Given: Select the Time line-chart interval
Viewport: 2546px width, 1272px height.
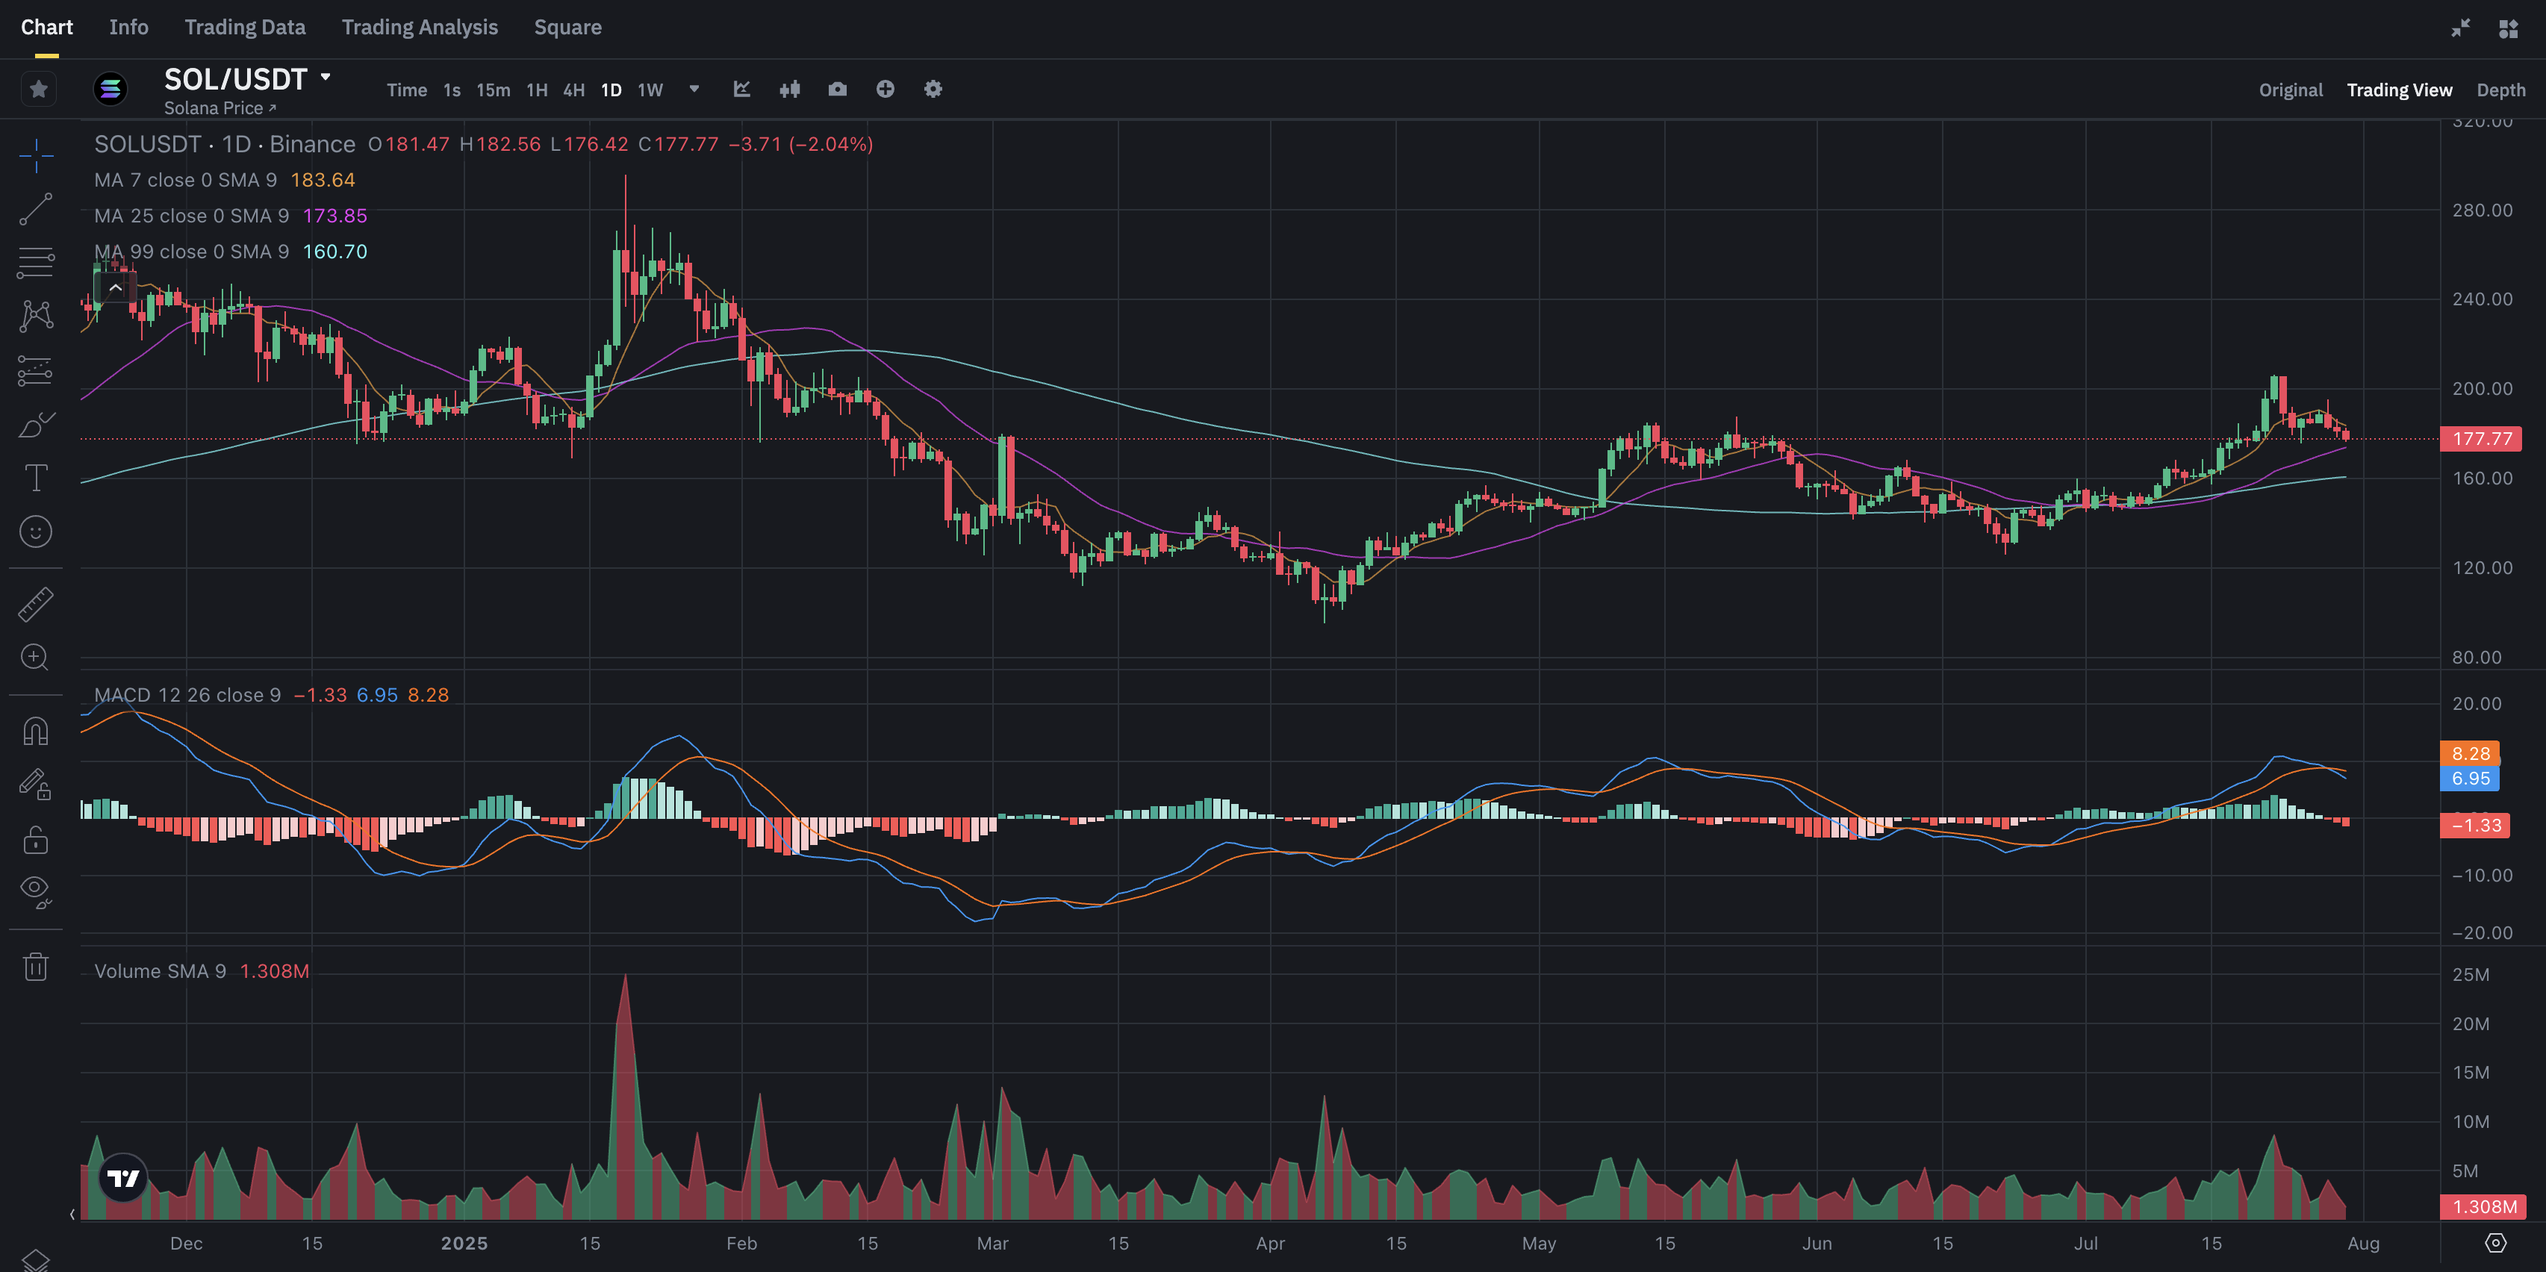Looking at the screenshot, I should [x=406, y=90].
